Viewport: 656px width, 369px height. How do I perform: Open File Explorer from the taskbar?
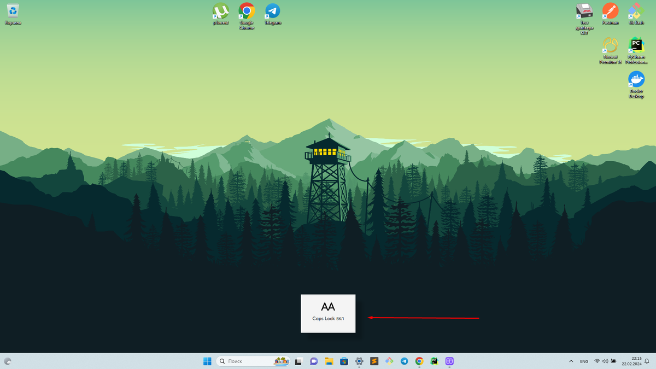[329, 361]
